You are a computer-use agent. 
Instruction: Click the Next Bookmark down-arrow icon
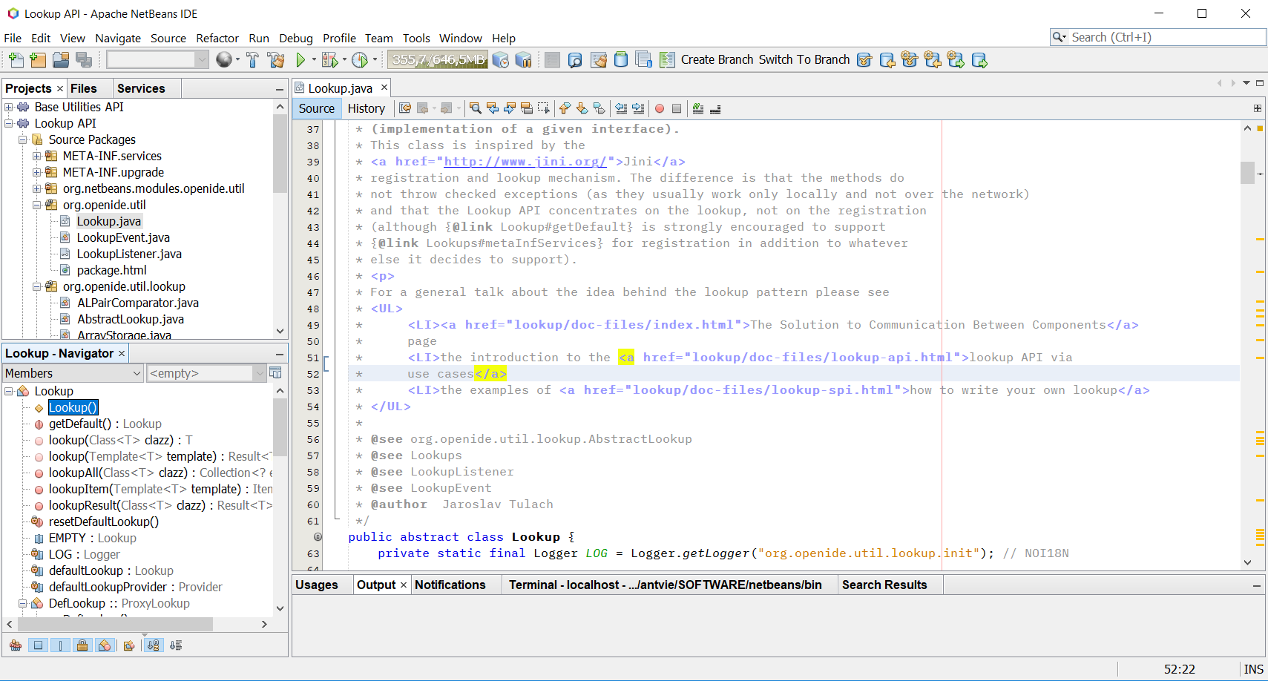582,108
